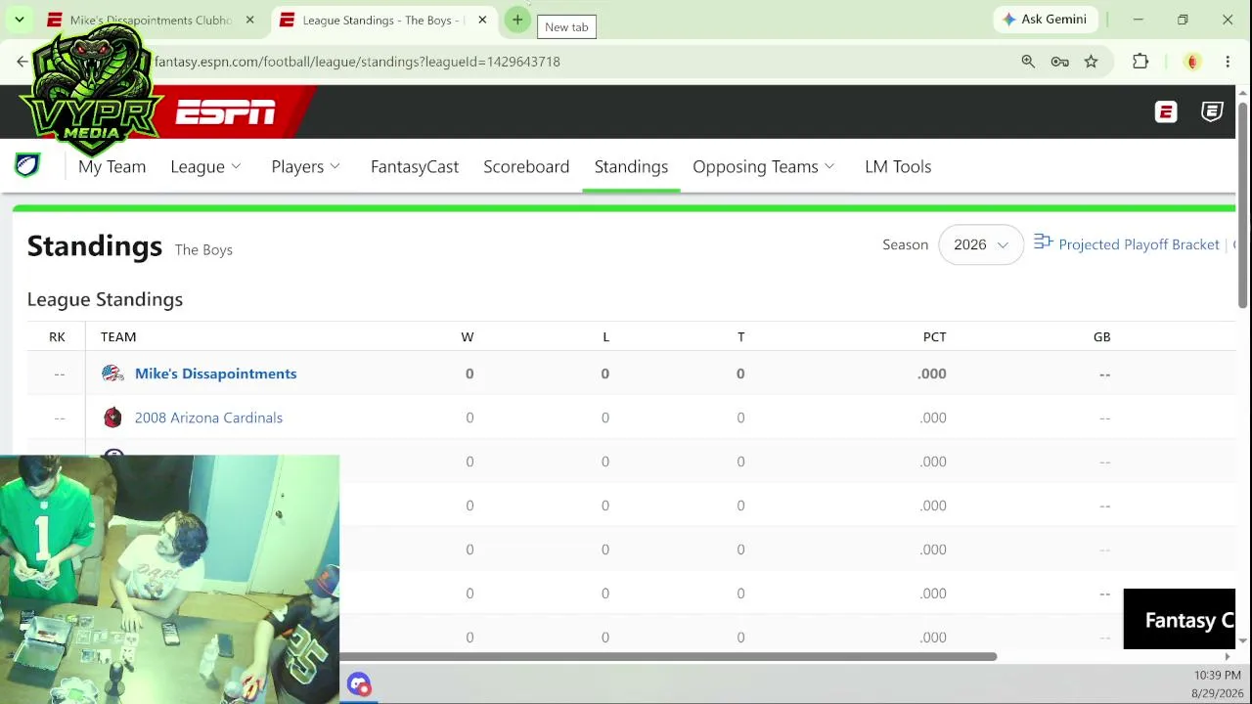Click the W column header

click(x=468, y=336)
